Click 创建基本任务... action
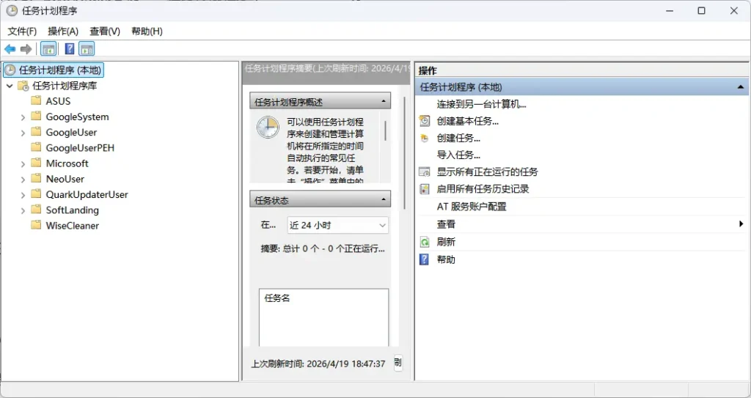This screenshot has height=398, width=751. pyautogui.click(x=467, y=121)
